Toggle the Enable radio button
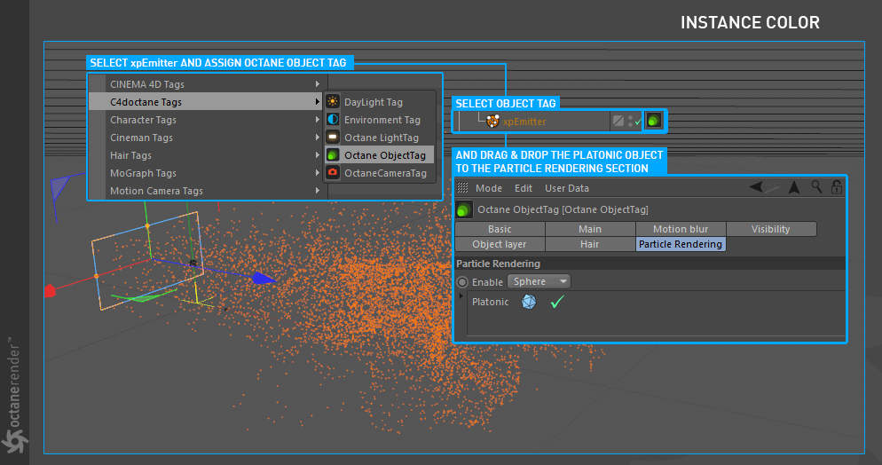The image size is (882, 465). pyautogui.click(x=462, y=282)
